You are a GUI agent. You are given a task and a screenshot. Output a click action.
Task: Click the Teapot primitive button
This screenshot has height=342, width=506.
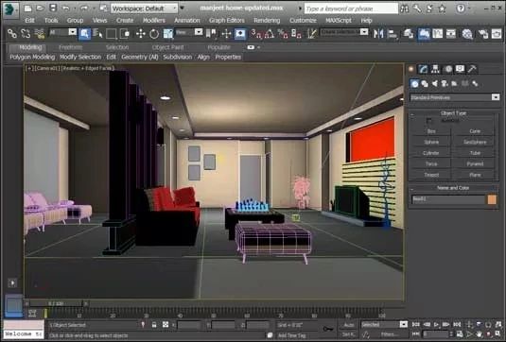point(431,175)
